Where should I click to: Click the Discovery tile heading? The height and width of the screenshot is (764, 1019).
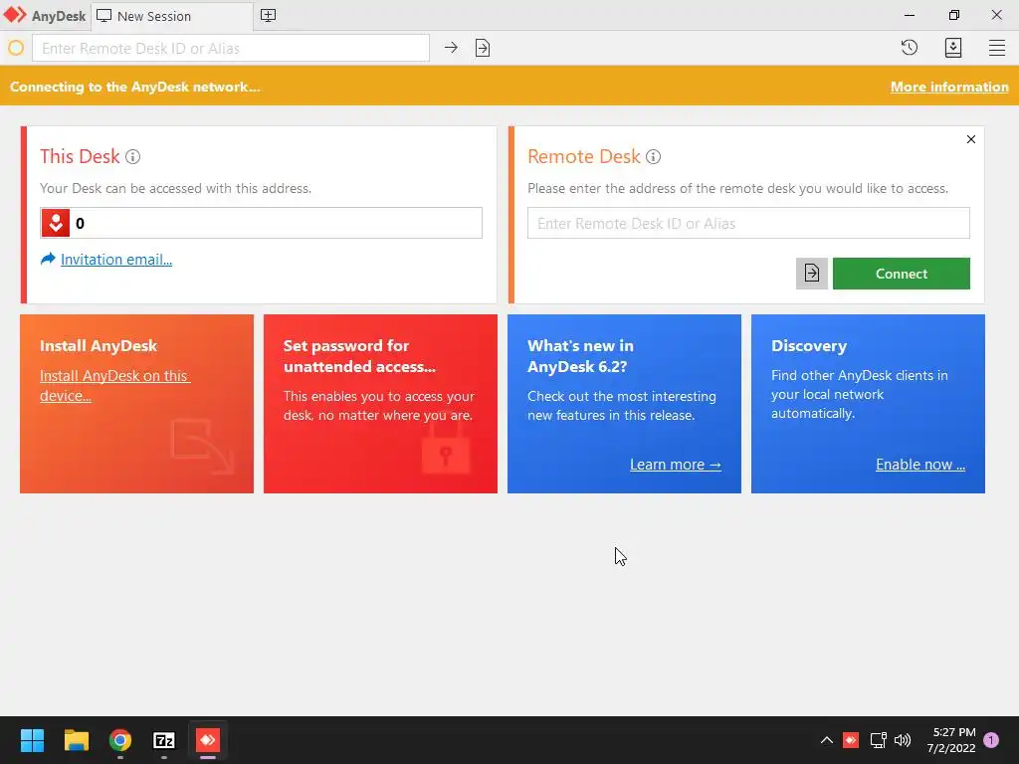tap(808, 345)
